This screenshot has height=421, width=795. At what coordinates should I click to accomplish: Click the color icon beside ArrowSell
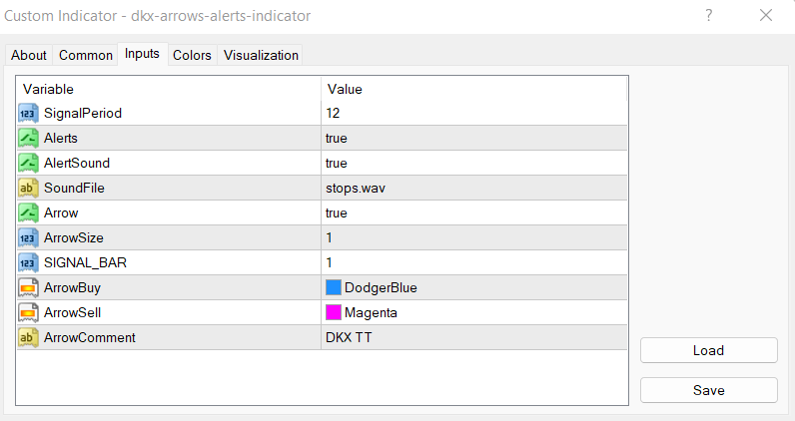pyautogui.click(x=28, y=312)
